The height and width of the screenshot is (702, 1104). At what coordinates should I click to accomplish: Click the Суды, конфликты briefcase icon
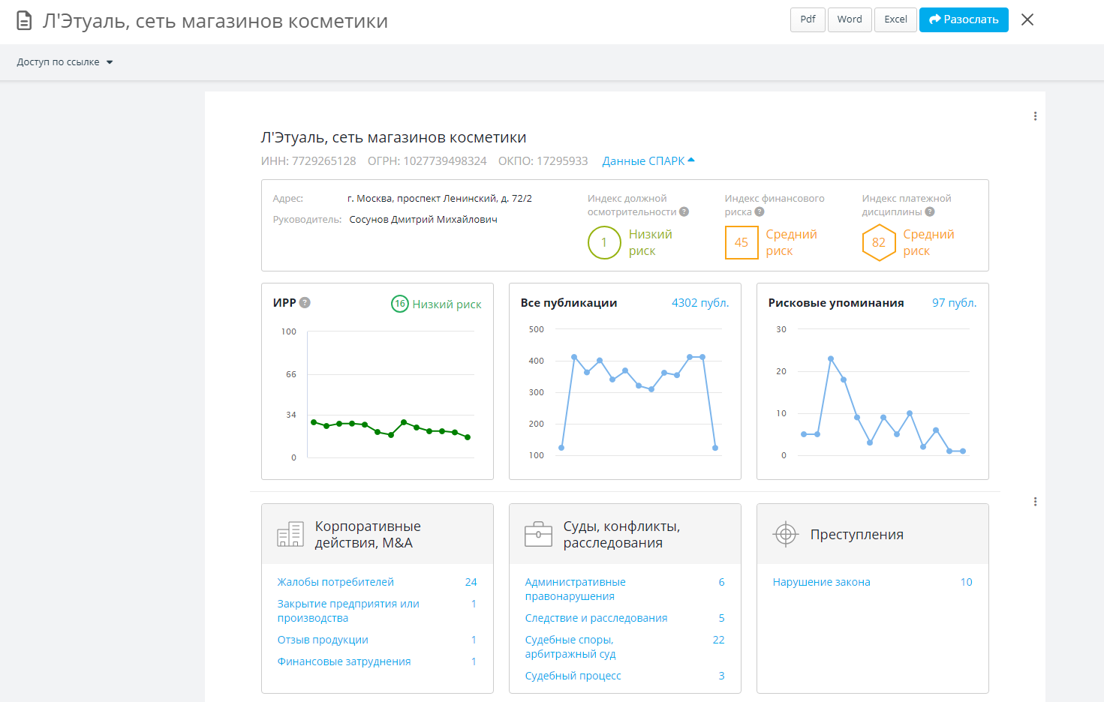(538, 534)
